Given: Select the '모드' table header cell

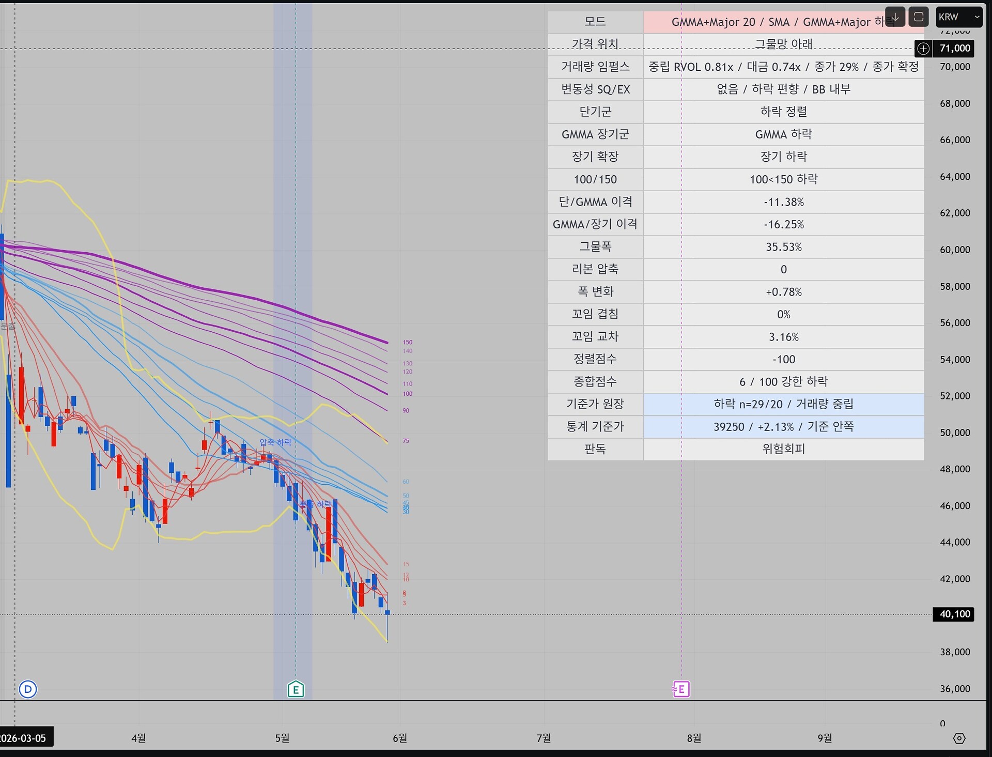Looking at the screenshot, I should (595, 22).
